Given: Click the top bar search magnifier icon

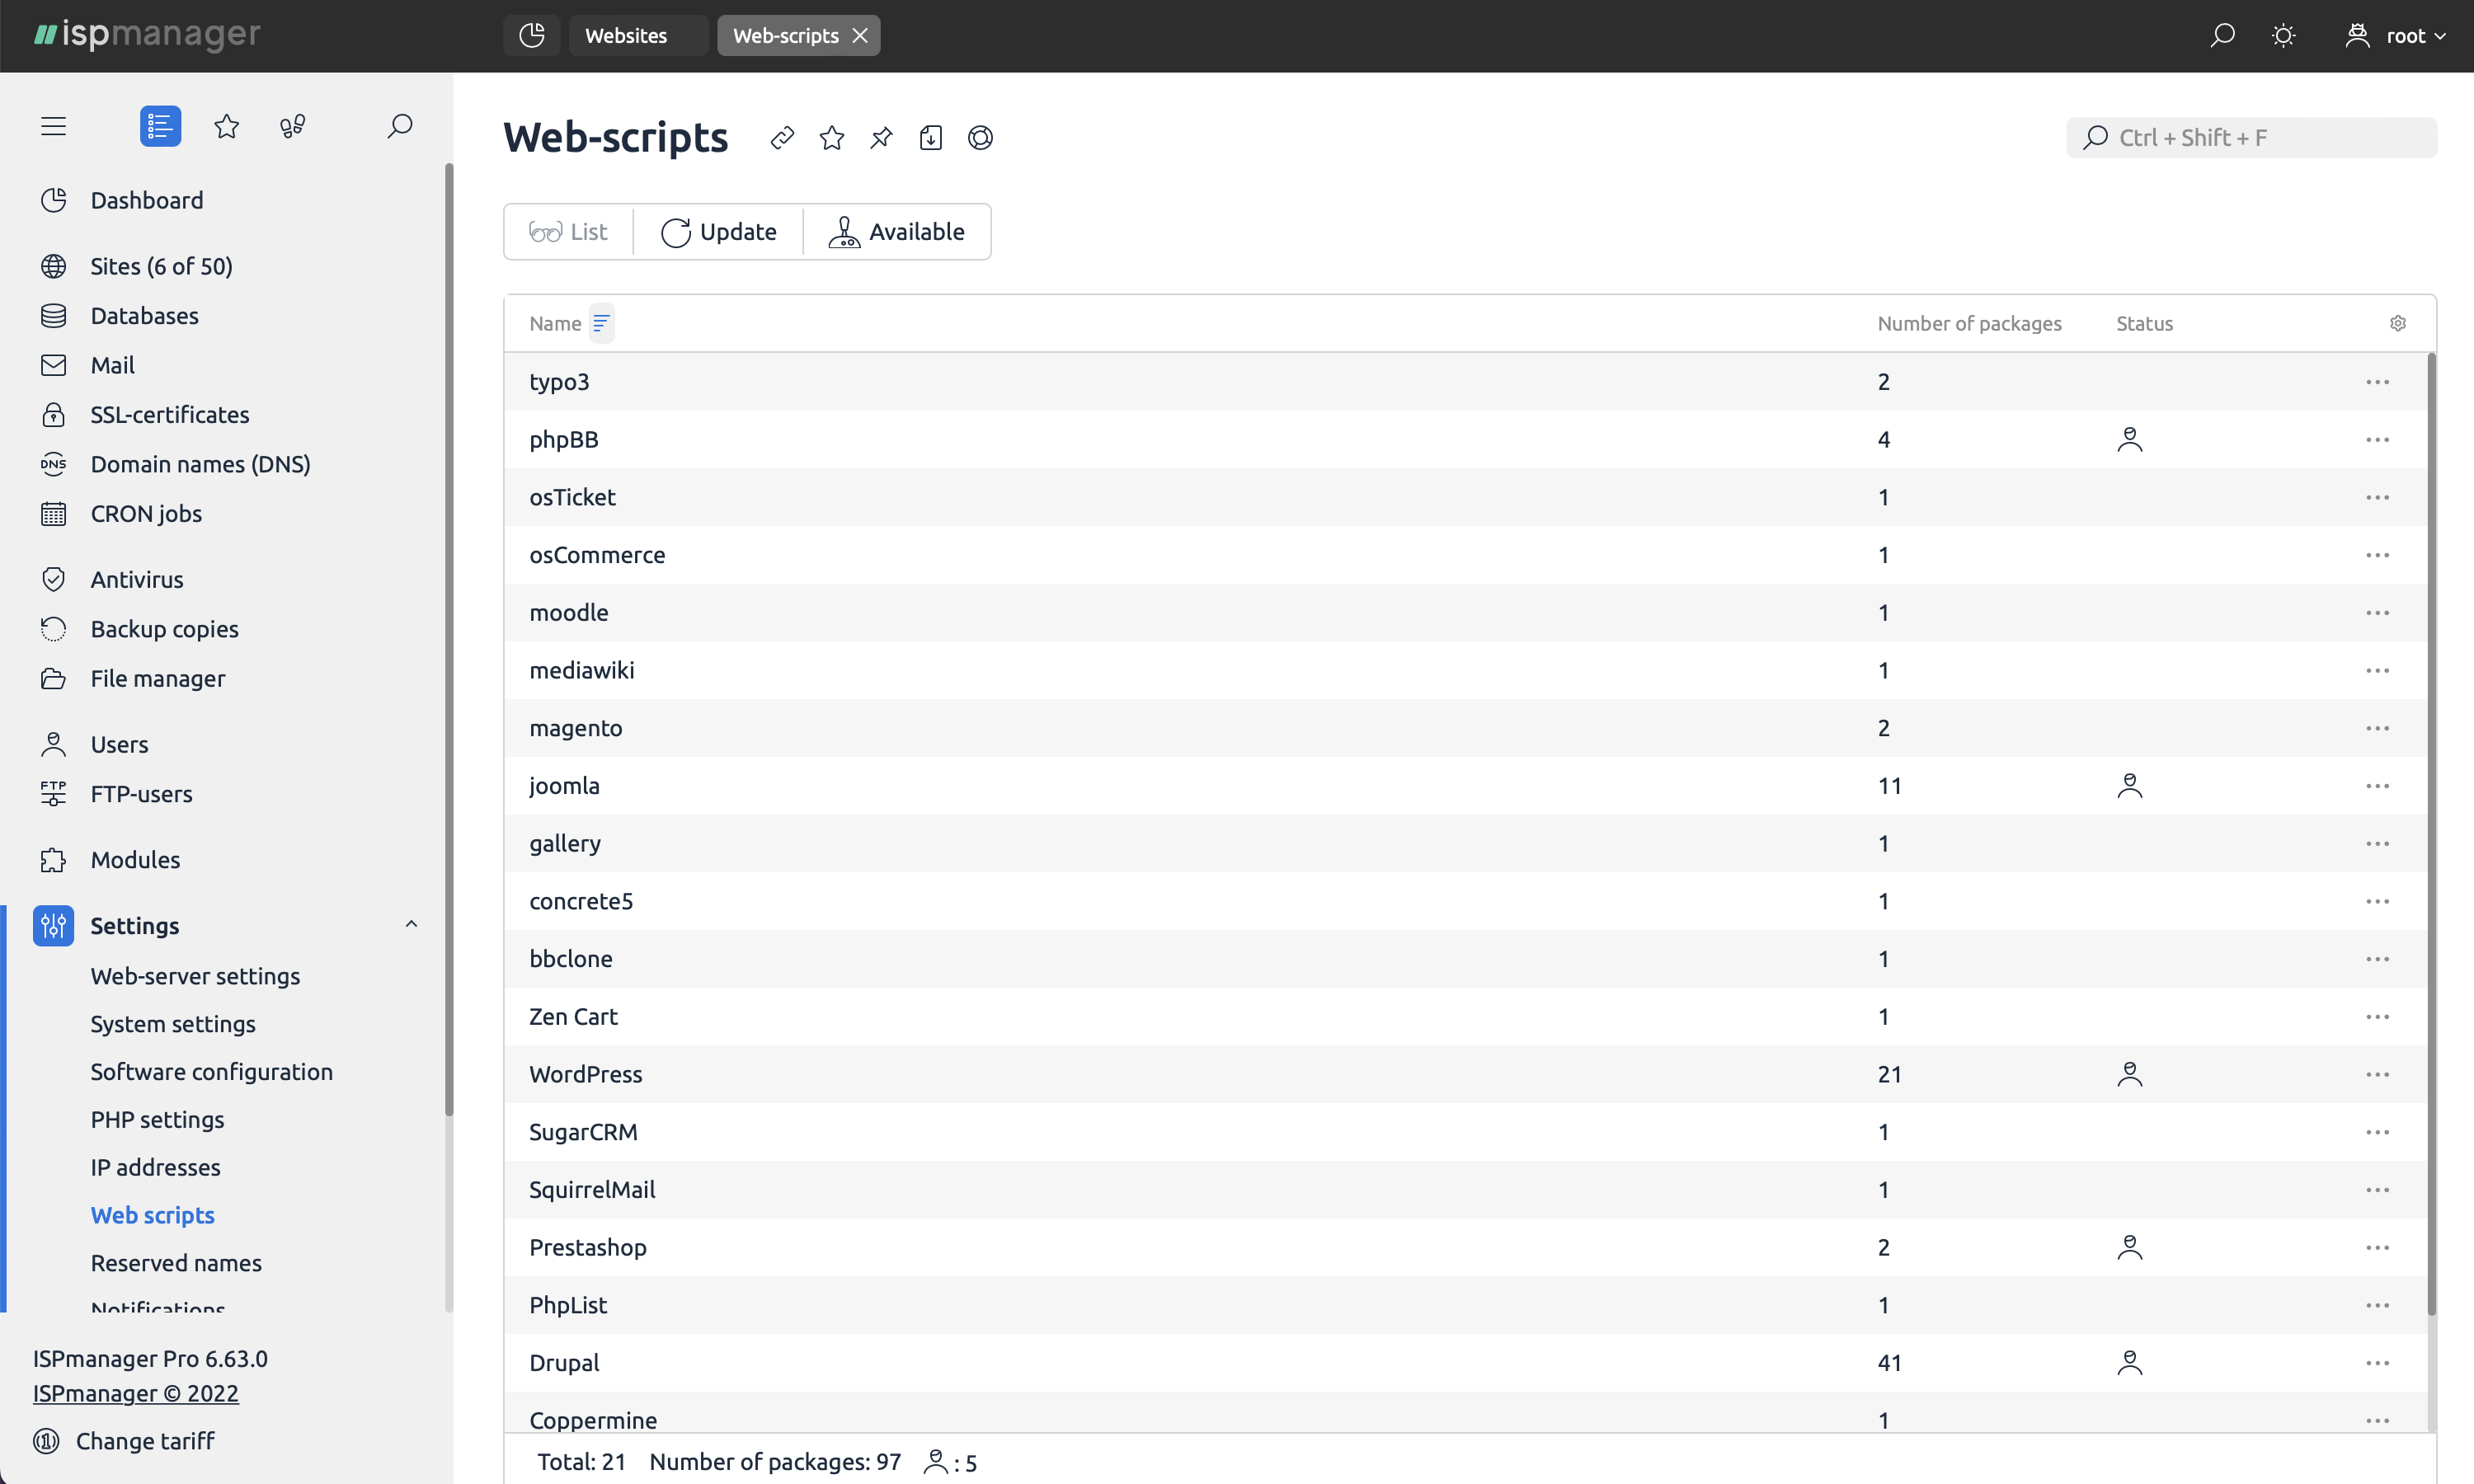Looking at the screenshot, I should tap(2222, 36).
